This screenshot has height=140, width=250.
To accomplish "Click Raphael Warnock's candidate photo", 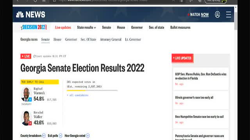I will point(26,94).
